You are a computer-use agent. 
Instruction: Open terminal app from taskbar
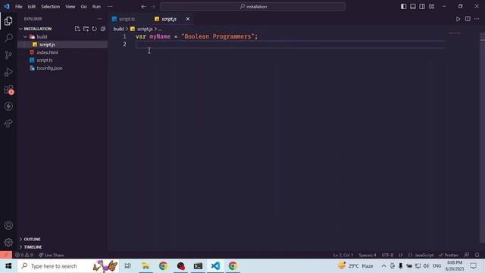coord(198,266)
